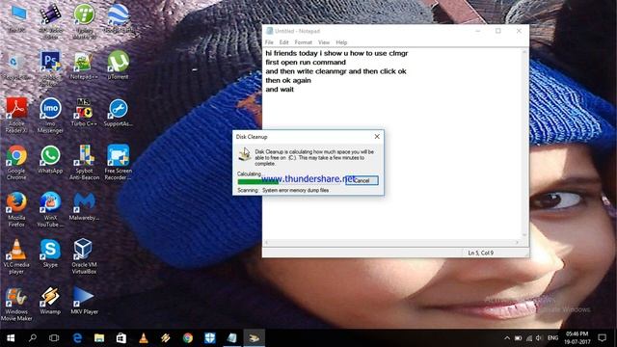This screenshot has height=347, width=617.
Task: Click the text 'and wait' in Notepad
Action: [x=280, y=90]
